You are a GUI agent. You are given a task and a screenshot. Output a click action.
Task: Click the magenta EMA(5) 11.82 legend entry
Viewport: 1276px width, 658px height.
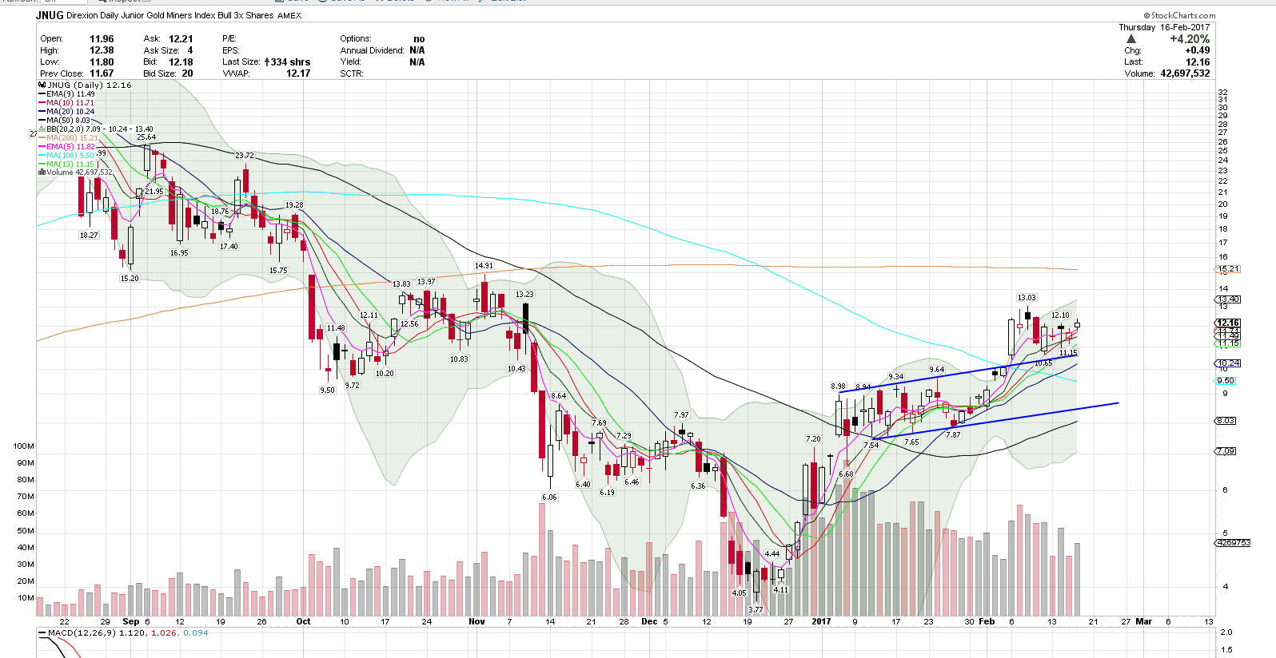70,147
